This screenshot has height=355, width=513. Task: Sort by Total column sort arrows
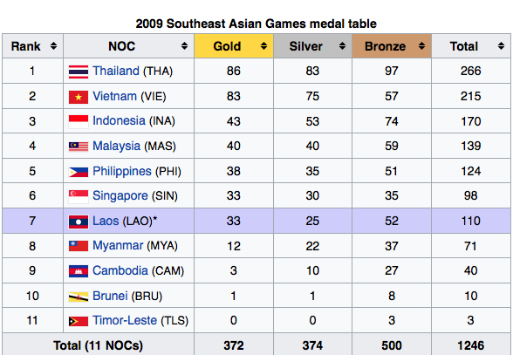pos(501,46)
